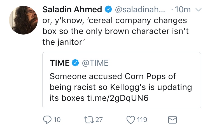Image resolution: width=210 pixels, height=127 pixels.
Task: Click the like count 119
Action: 142,120
